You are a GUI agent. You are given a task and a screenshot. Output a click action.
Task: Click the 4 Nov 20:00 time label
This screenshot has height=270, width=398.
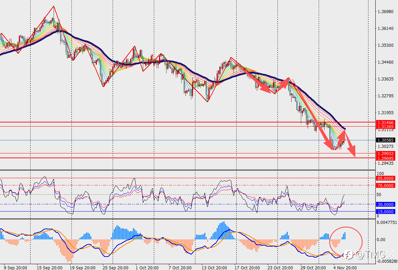pos(345,268)
